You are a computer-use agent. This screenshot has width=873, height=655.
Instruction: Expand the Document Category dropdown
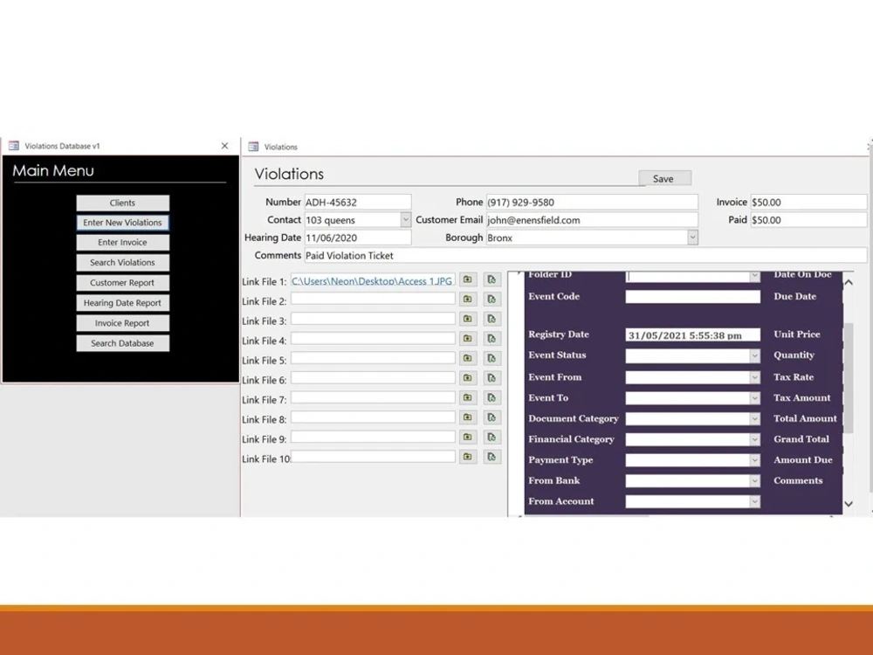[x=754, y=419]
